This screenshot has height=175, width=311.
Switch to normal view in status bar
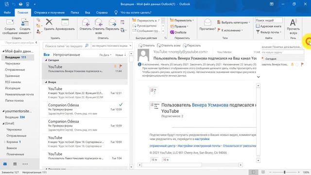click(x=254, y=172)
